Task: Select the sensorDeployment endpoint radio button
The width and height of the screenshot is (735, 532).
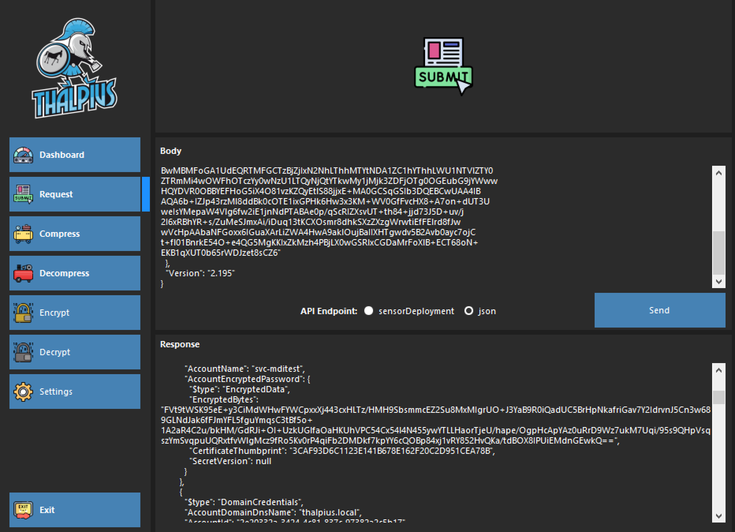Action: tap(369, 311)
